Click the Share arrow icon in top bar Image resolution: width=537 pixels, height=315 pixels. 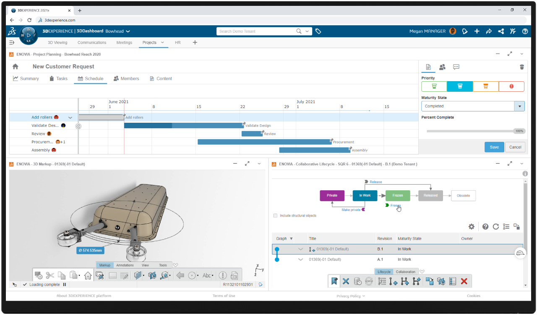(489, 31)
